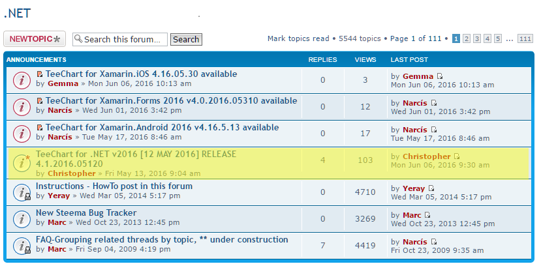Open the .NET forum title link
This screenshot has height=264, width=541.
[x=17, y=14]
